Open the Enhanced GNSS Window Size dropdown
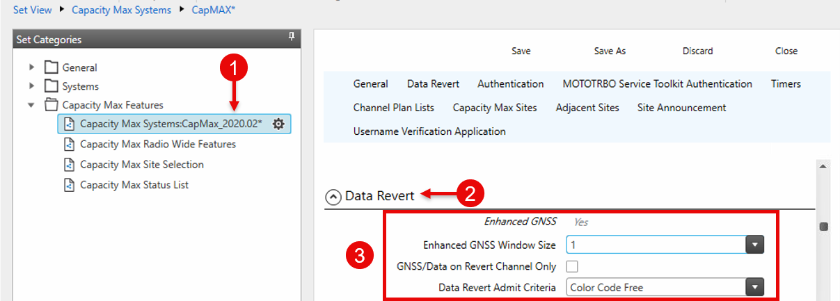 [755, 245]
